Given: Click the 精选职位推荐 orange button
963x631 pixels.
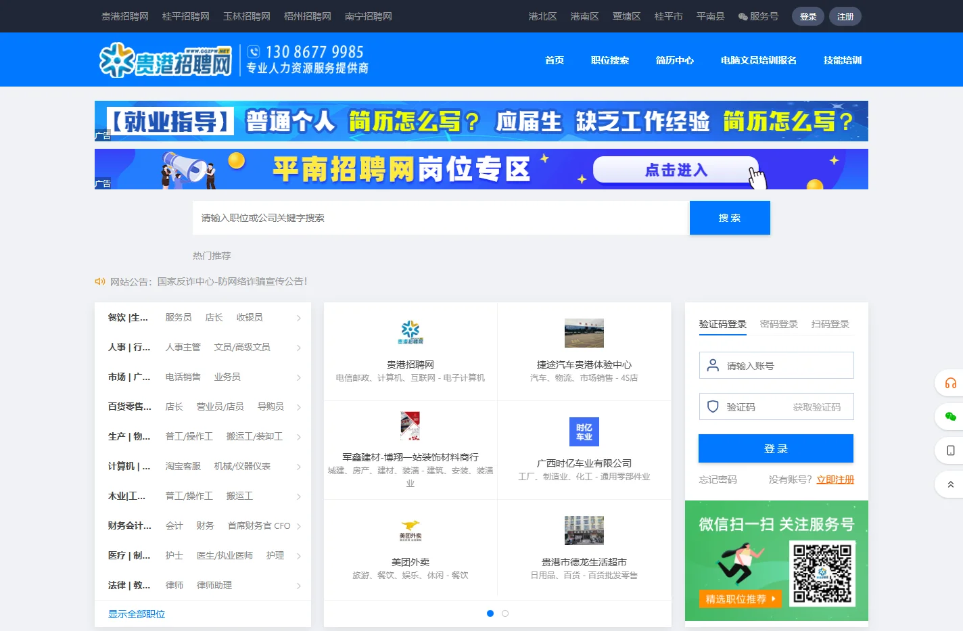Looking at the screenshot, I should [x=740, y=599].
